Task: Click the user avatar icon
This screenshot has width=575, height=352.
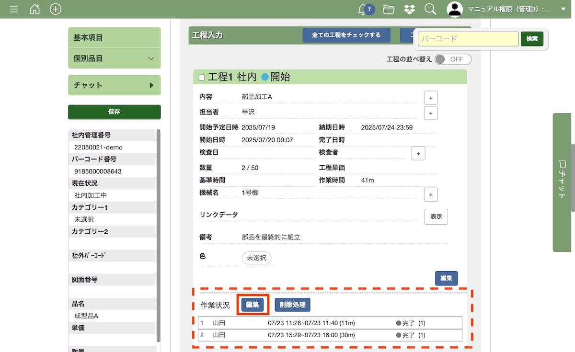Action: tap(454, 9)
